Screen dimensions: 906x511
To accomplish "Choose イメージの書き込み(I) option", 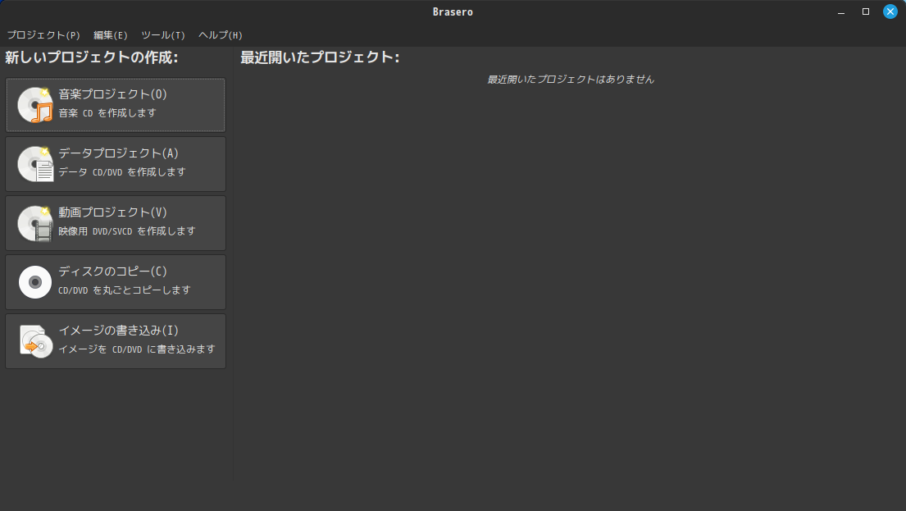I will click(x=116, y=341).
